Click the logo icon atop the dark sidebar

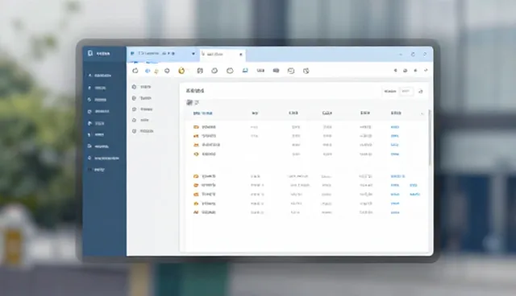tap(90, 53)
